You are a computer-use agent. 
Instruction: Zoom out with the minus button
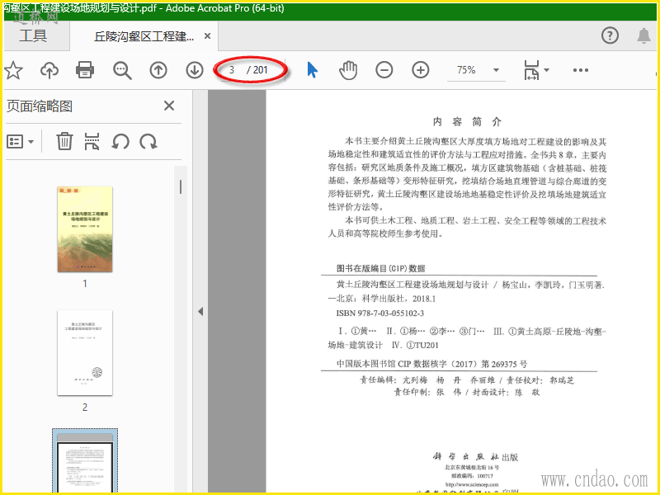pos(384,70)
